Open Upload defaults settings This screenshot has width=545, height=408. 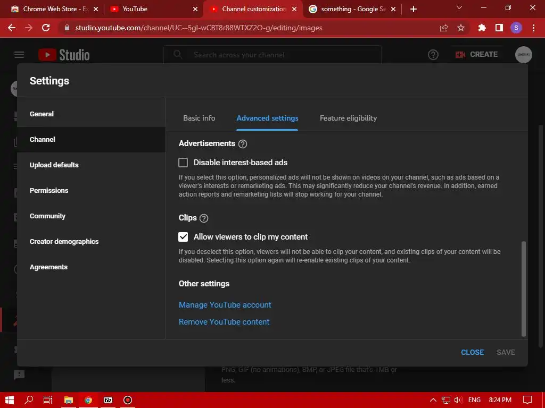92,165
